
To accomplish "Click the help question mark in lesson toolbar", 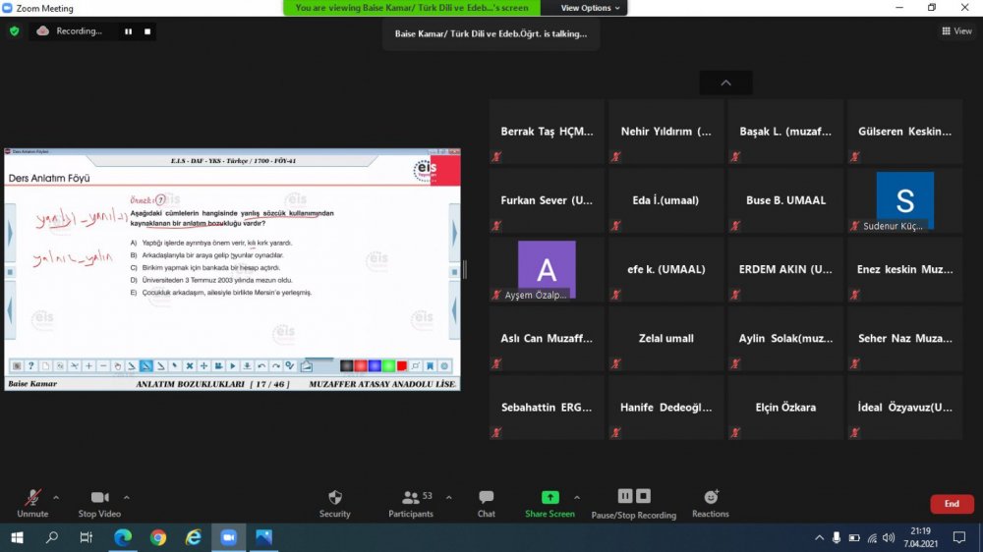I will click(x=30, y=366).
